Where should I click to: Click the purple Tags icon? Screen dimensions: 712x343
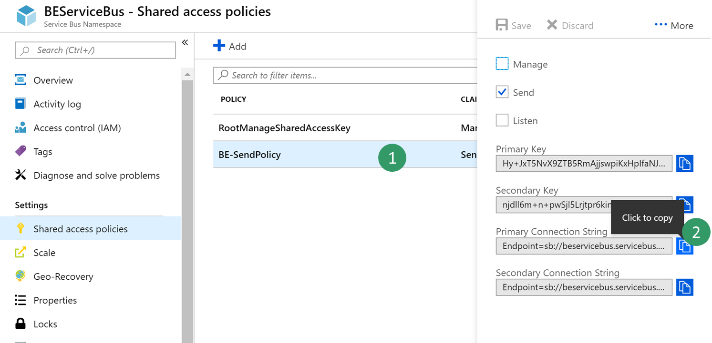(x=21, y=151)
